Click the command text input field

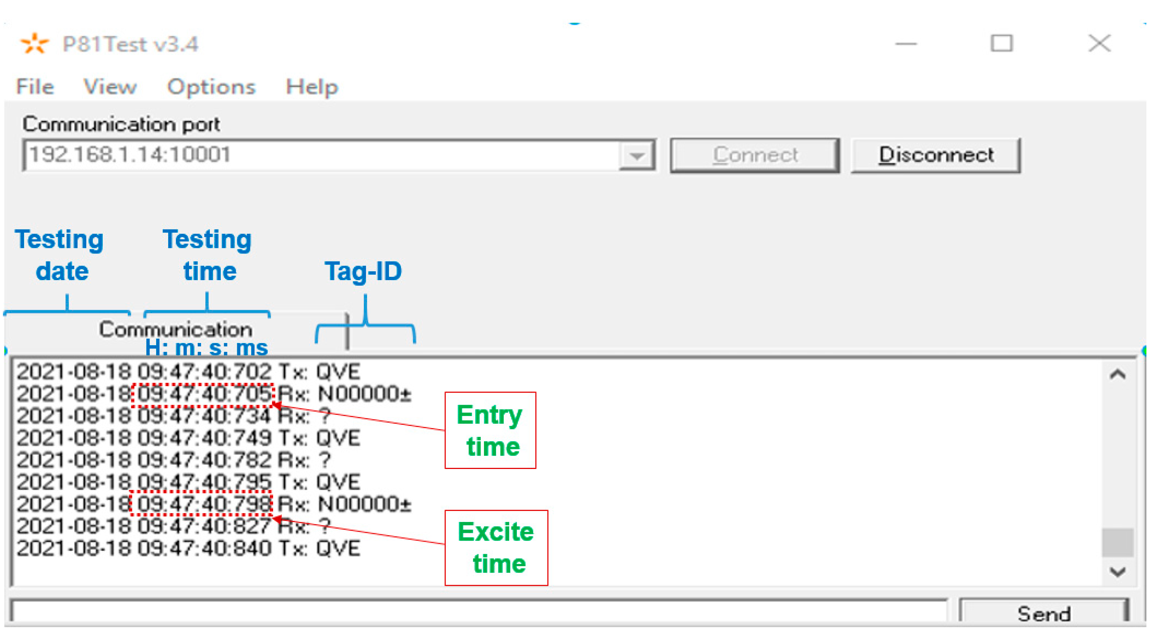coord(478,611)
